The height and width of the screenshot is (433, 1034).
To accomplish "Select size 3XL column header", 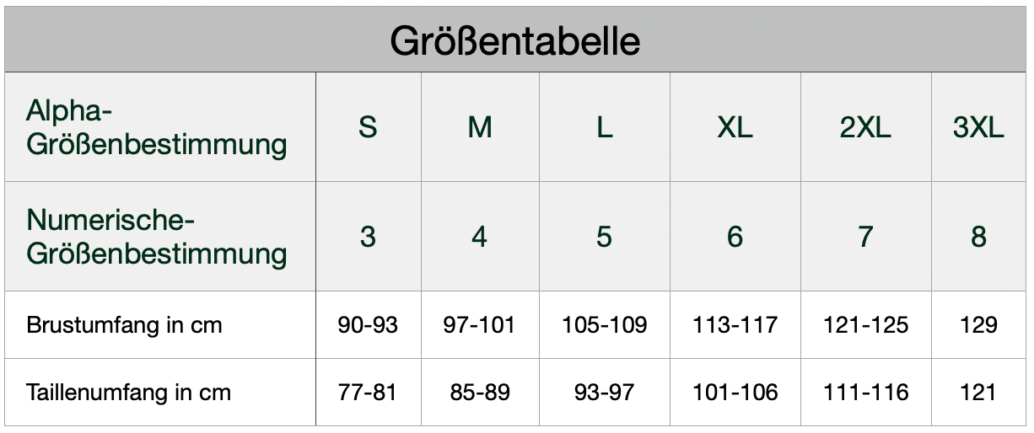I will coord(978,128).
